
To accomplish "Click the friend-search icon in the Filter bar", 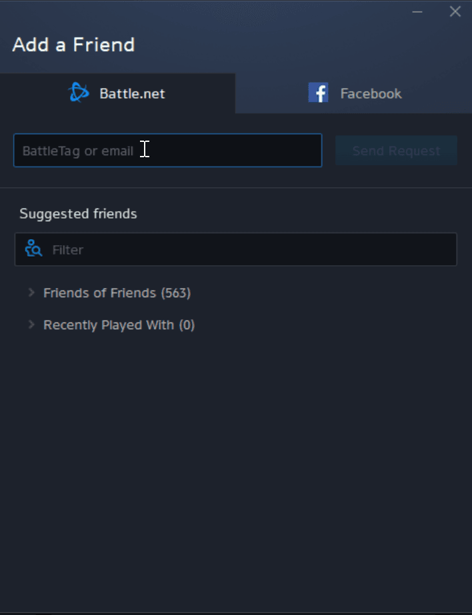I will [33, 248].
